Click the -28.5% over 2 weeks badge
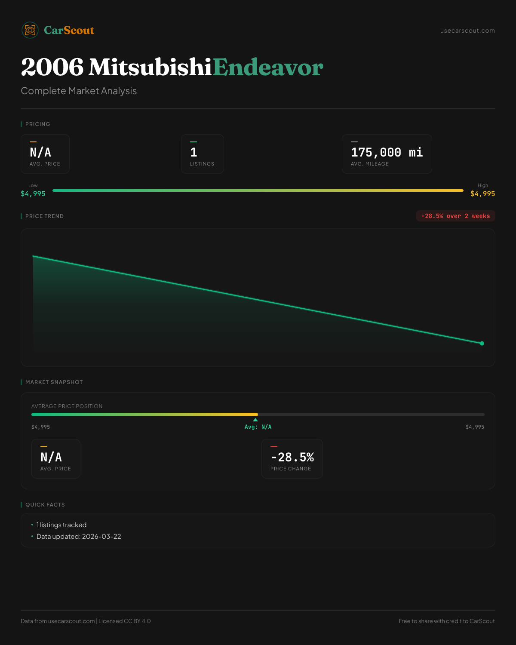The width and height of the screenshot is (516, 645). (x=456, y=216)
